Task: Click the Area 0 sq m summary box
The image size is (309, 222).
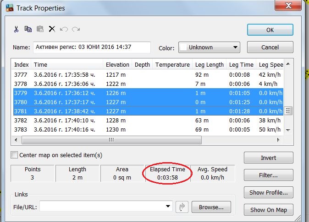Action: (x=122, y=173)
